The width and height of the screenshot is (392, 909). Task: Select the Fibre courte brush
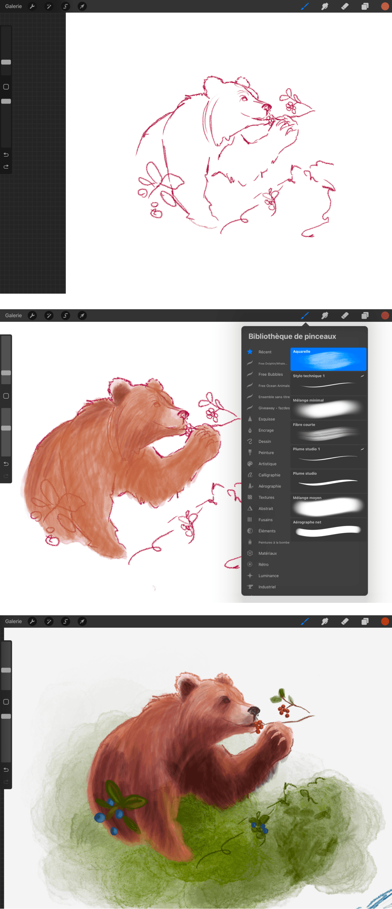tap(328, 432)
